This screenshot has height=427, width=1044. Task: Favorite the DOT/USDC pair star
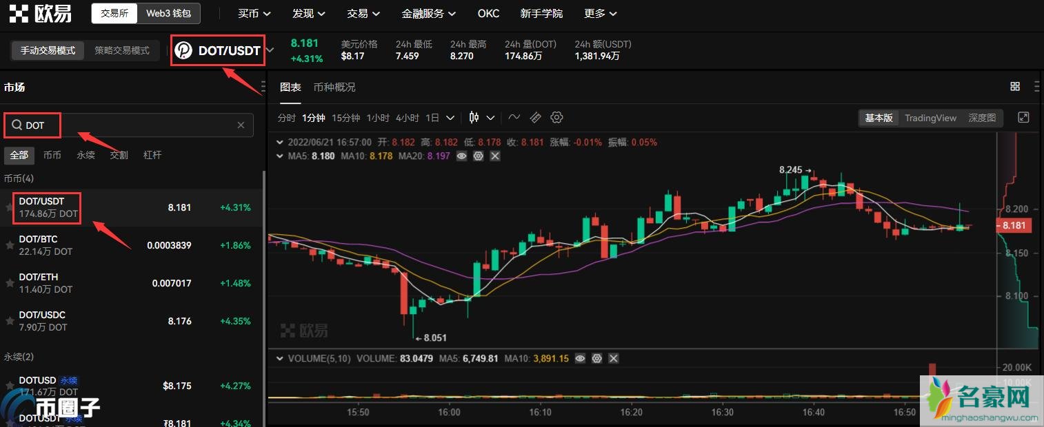(x=10, y=321)
